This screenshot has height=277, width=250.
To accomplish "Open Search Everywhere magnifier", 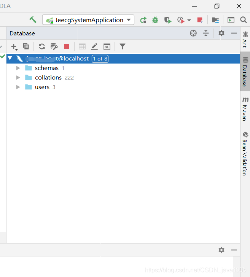I will click(x=244, y=20).
